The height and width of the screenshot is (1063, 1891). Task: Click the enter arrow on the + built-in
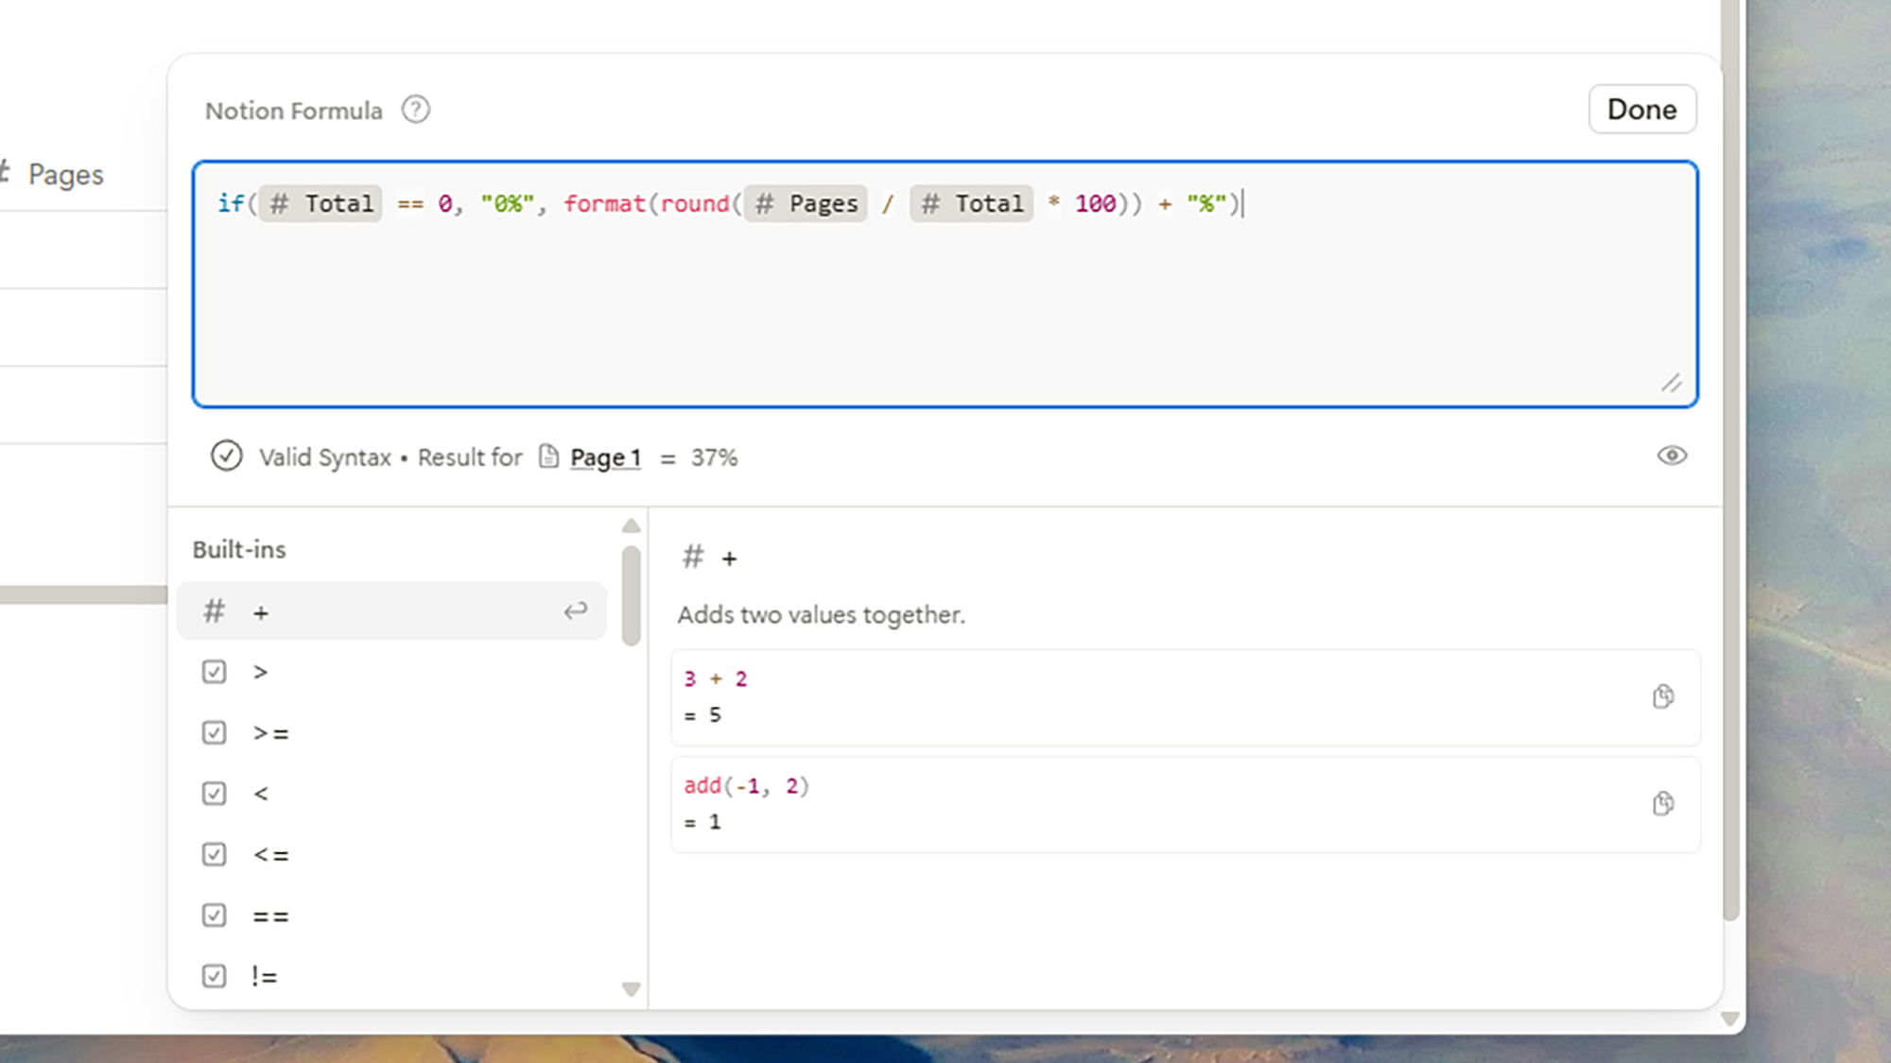pyautogui.click(x=576, y=611)
